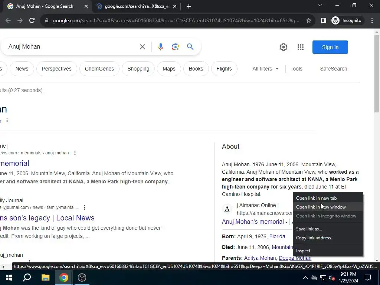This screenshot has height=285, width=380.
Task: Select the Books filter chip
Action: pyautogui.click(x=196, y=69)
